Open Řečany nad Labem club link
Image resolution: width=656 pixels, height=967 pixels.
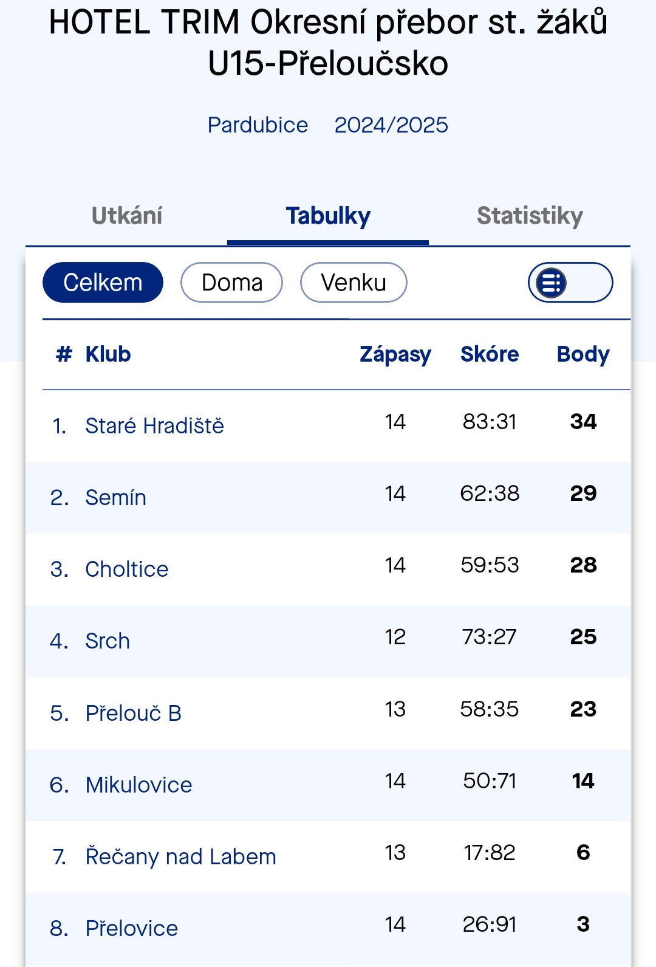180,856
